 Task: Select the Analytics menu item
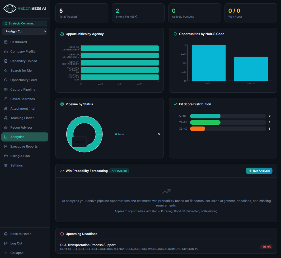click(25, 137)
